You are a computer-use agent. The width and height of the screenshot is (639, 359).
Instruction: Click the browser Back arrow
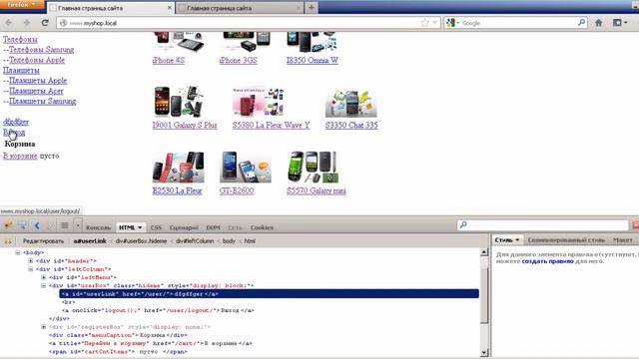click(9, 23)
